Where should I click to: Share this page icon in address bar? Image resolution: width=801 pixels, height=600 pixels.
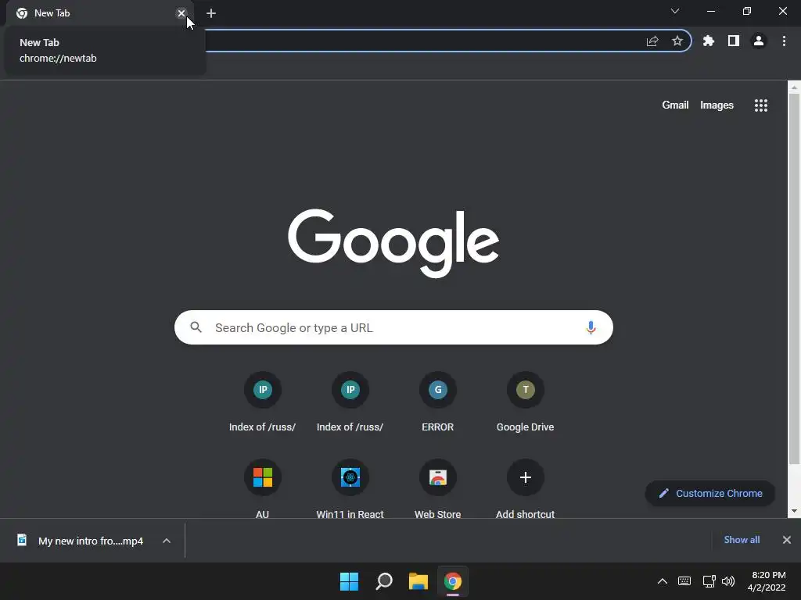pyautogui.click(x=652, y=41)
